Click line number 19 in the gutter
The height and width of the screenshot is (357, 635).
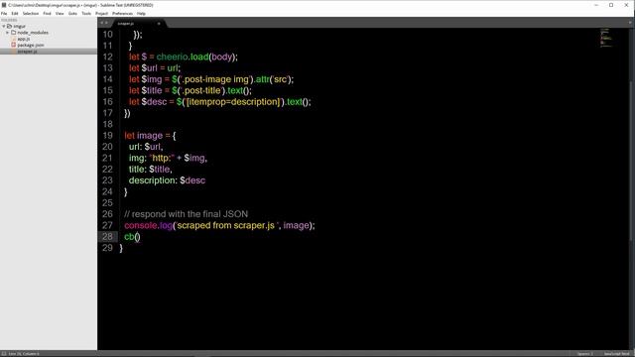107,136
